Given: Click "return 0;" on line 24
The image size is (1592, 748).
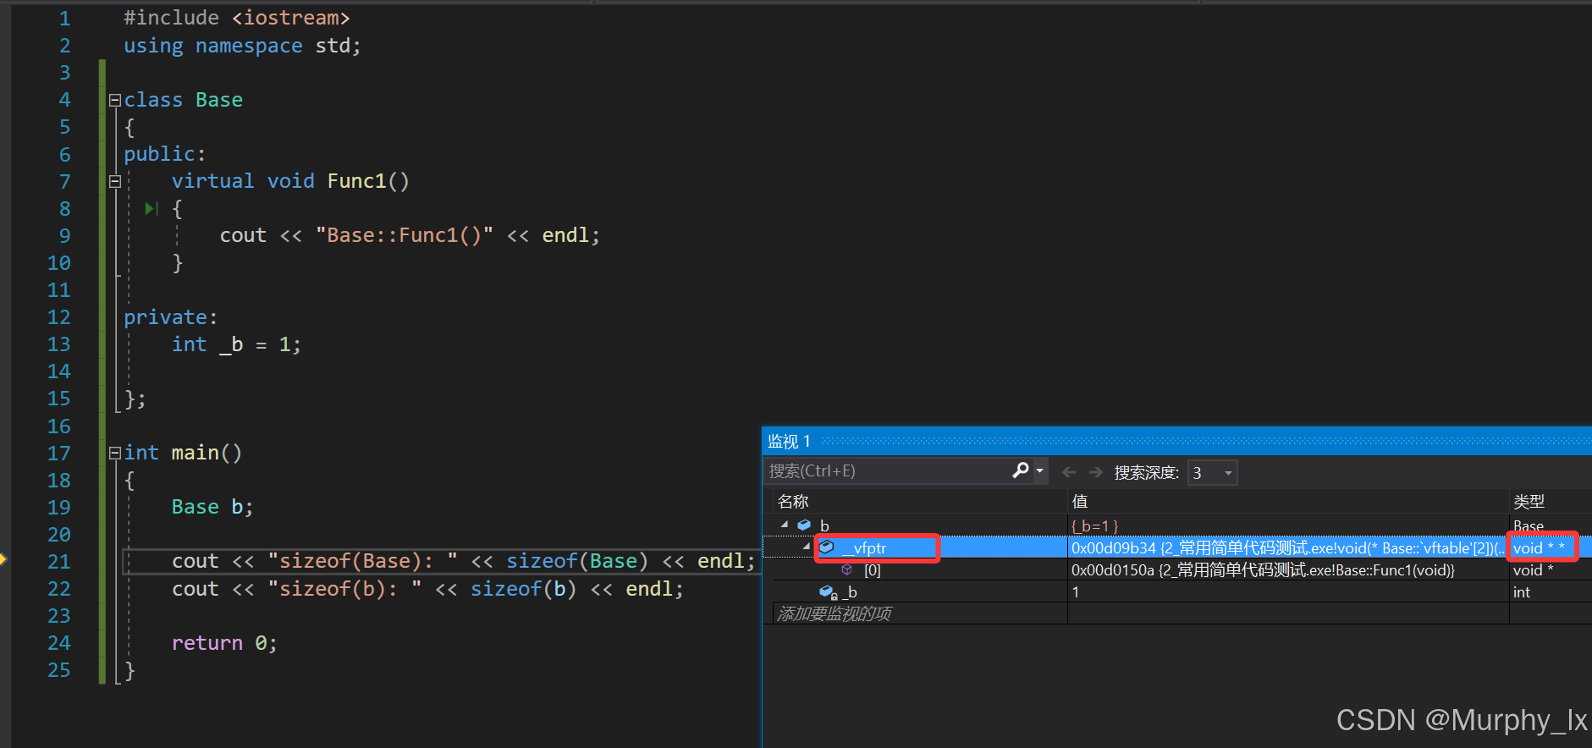Looking at the screenshot, I should (x=224, y=643).
